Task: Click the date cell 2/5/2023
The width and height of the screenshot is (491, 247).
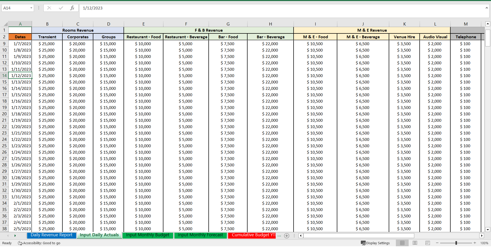Action: 20,229
